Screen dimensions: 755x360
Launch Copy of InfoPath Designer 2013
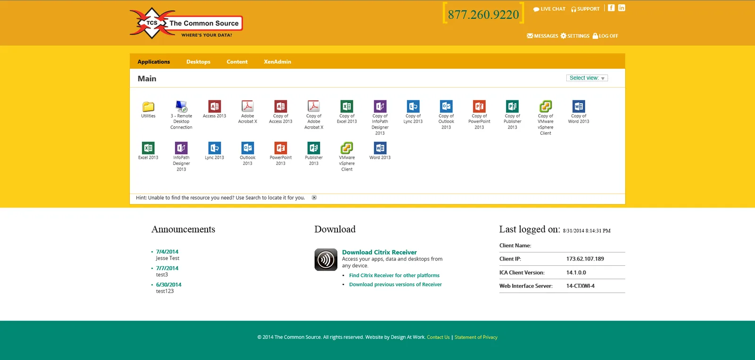click(380, 106)
